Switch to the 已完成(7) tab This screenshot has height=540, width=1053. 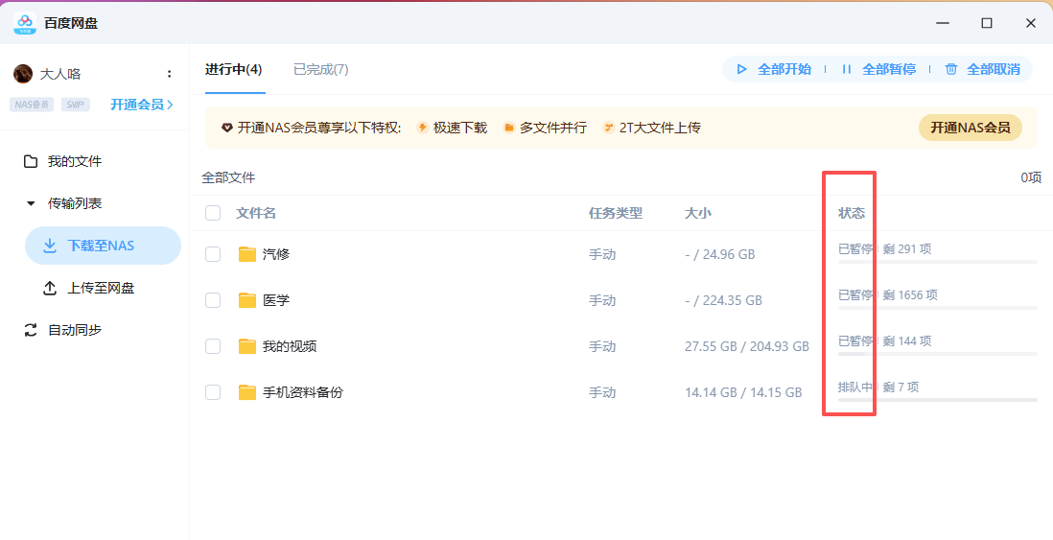coord(321,69)
